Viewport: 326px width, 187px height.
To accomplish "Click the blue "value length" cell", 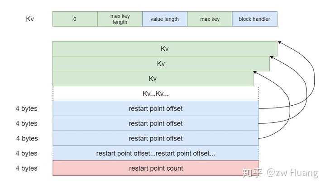I will [x=165, y=19].
